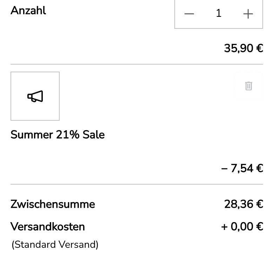
Task: Click the 35,90 € item price
Action: coord(243,48)
